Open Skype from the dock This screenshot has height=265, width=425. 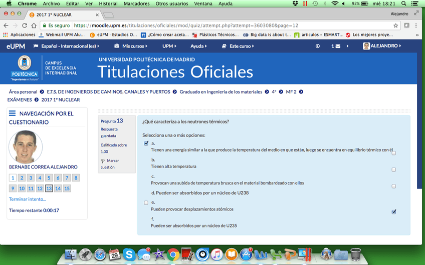129,254
